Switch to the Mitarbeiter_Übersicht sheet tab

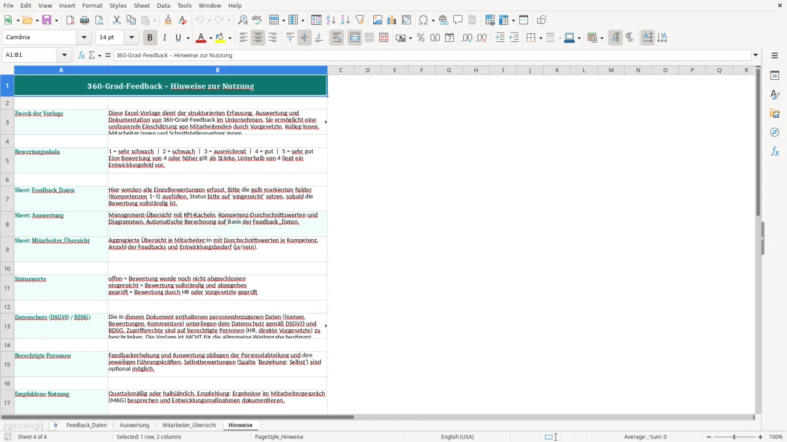189,425
